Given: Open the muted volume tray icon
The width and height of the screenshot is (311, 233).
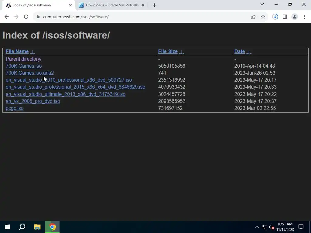Looking at the screenshot, I should (272, 227).
